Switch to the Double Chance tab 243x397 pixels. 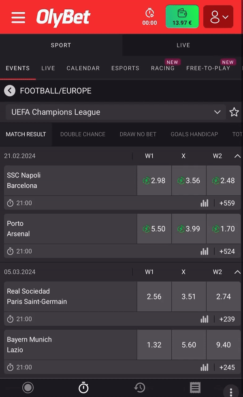[x=83, y=134]
